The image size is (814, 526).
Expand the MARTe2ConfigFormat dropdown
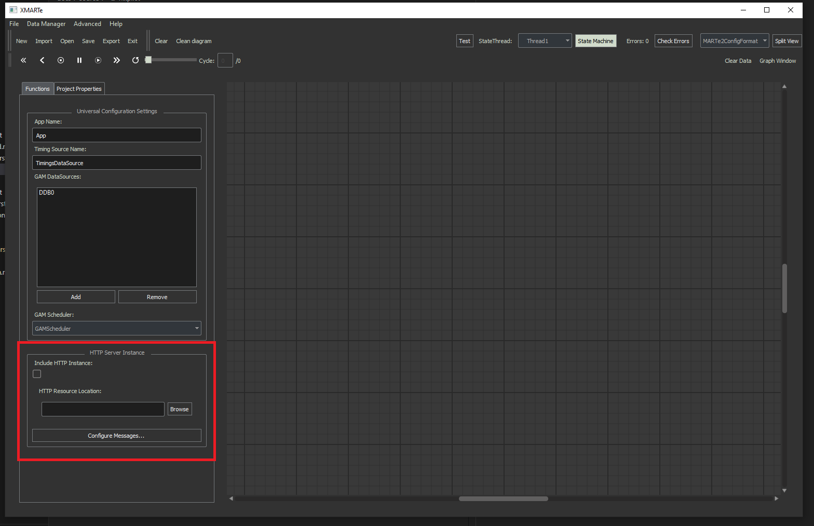click(x=734, y=41)
